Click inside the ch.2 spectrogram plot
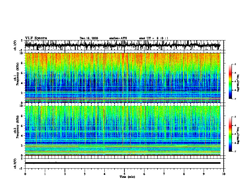 click(x=122, y=131)
